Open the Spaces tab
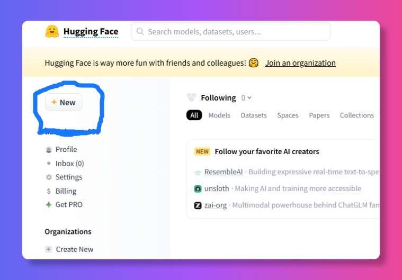The width and height of the screenshot is (402, 280). [288, 115]
